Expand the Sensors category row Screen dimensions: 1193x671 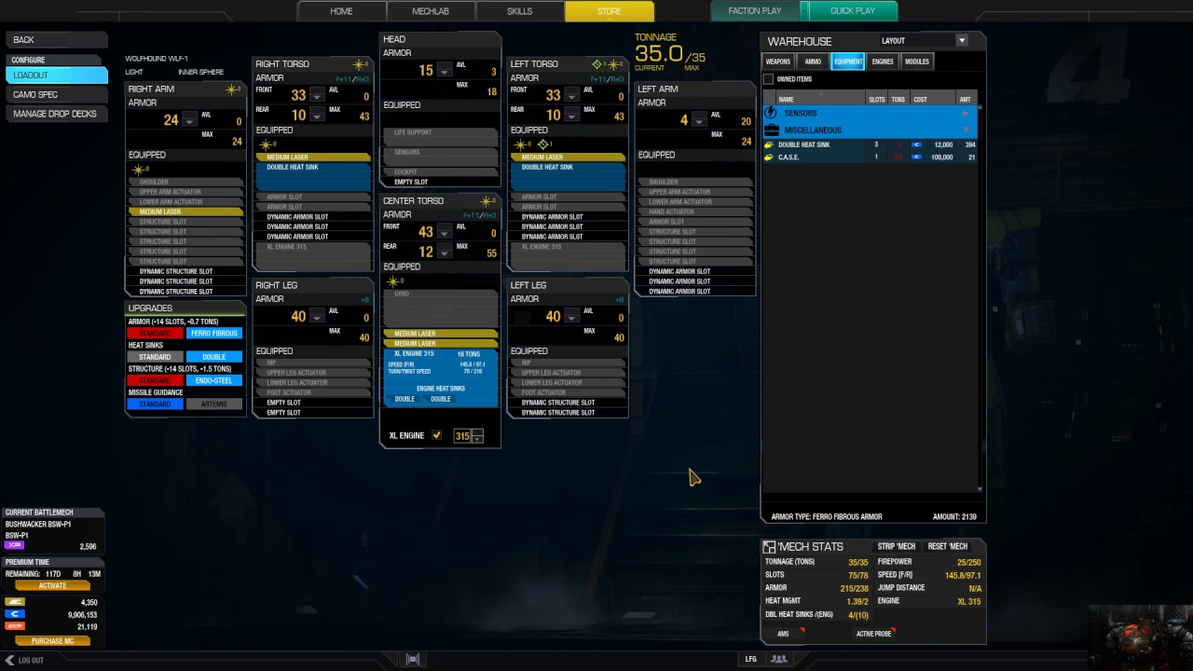870,113
